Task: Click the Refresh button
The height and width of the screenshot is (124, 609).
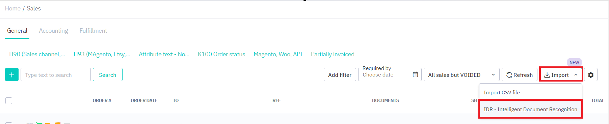Action: pyautogui.click(x=519, y=75)
